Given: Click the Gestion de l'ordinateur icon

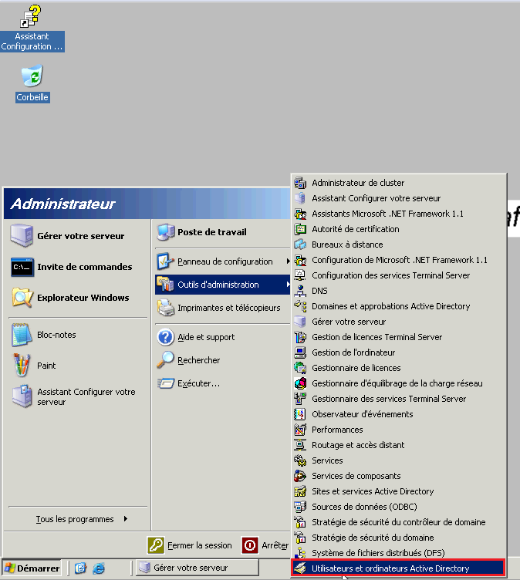Looking at the screenshot, I should click(300, 352).
